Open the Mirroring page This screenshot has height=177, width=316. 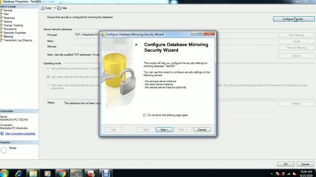point(8,36)
